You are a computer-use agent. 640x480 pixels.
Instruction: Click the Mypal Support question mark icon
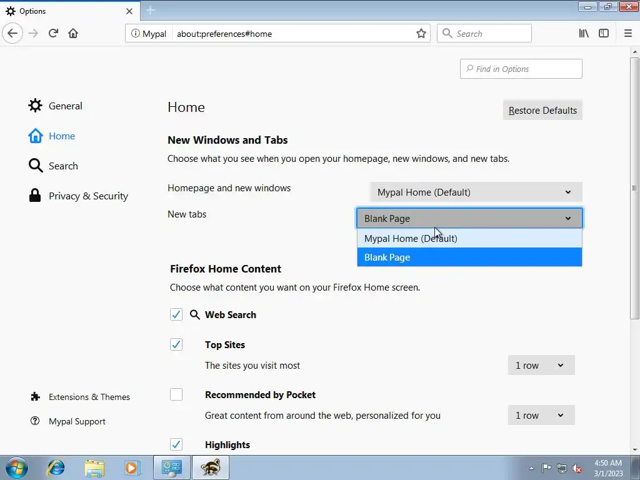35,421
